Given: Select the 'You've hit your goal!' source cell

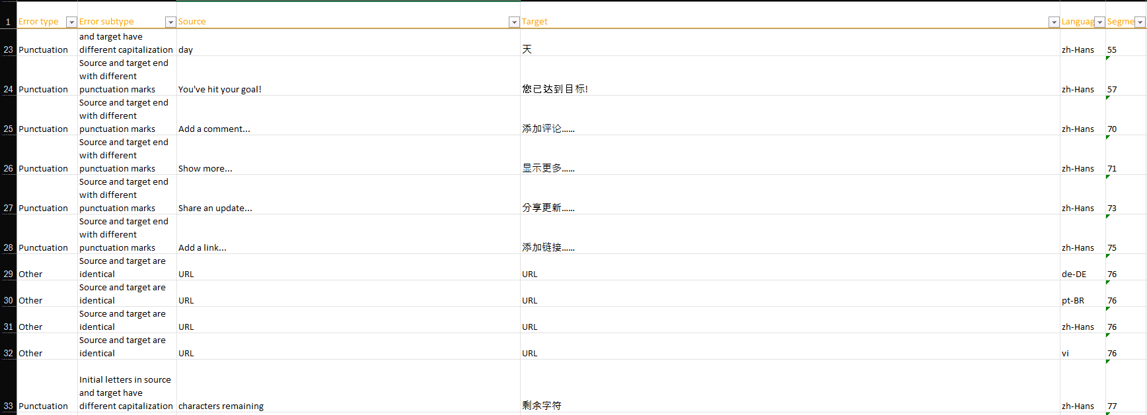Looking at the screenshot, I should (220, 89).
